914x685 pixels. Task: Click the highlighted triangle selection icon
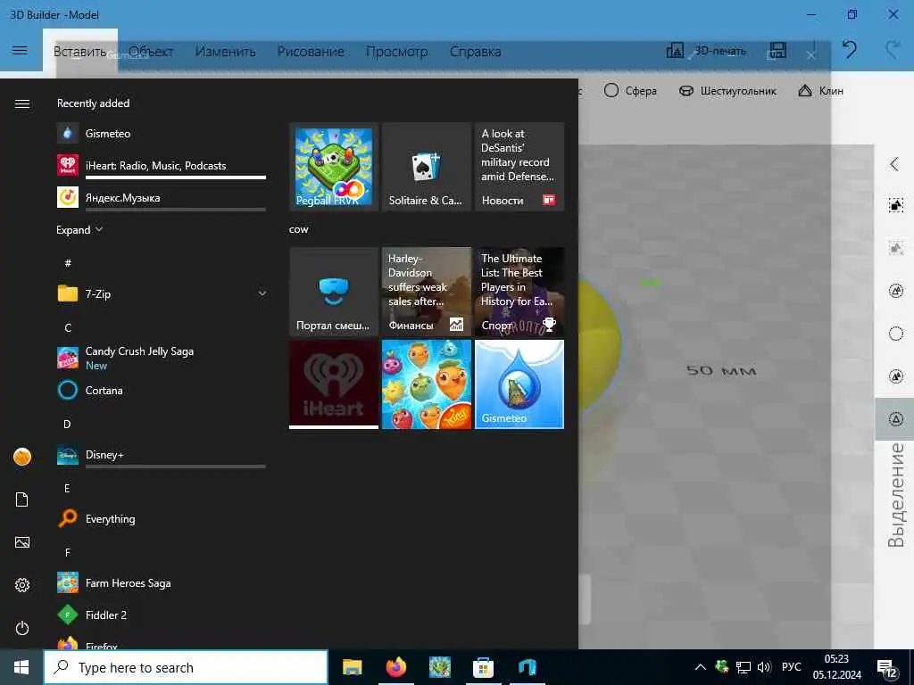pos(896,419)
